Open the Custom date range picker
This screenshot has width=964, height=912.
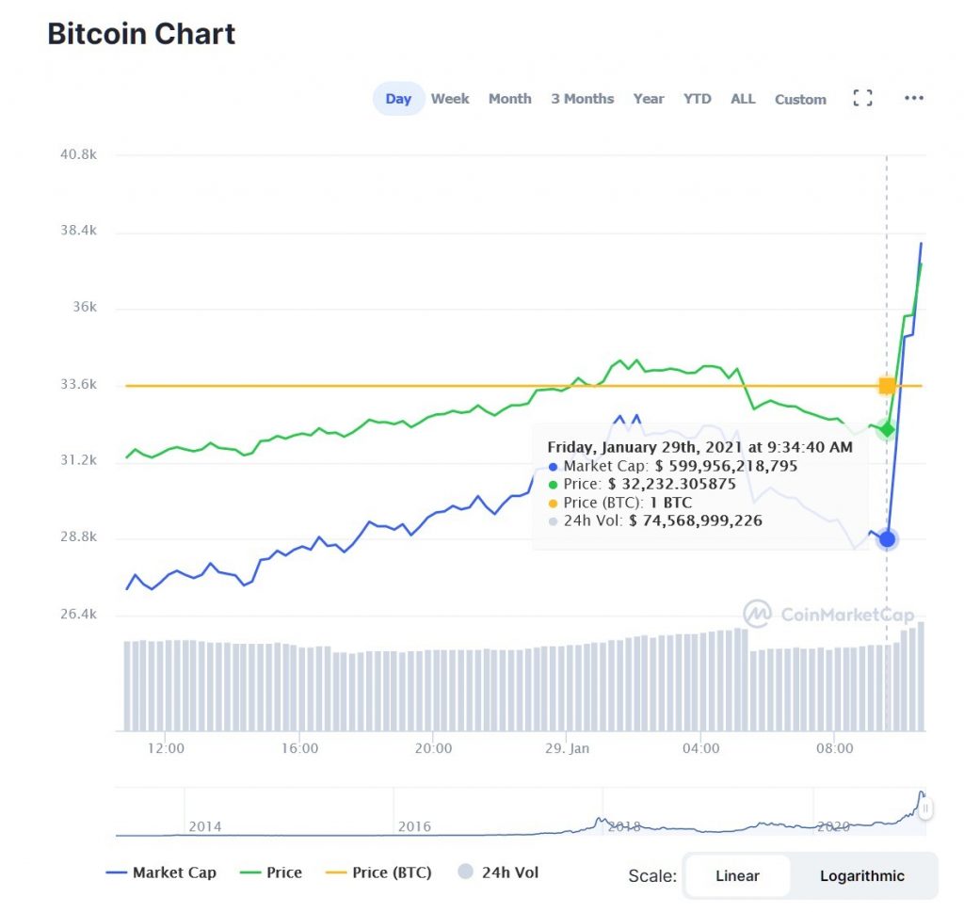[800, 99]
